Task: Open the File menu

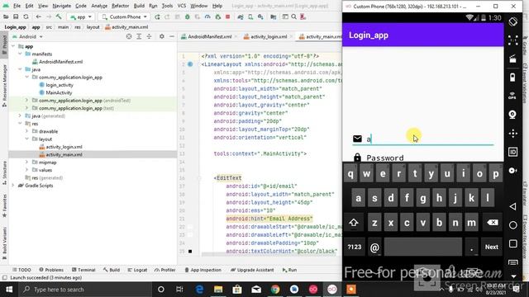Action: (x=17, y=6)
